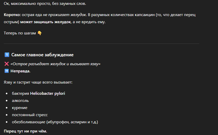
Task: Click the red cross mark emoji
Action: point(7,64)
